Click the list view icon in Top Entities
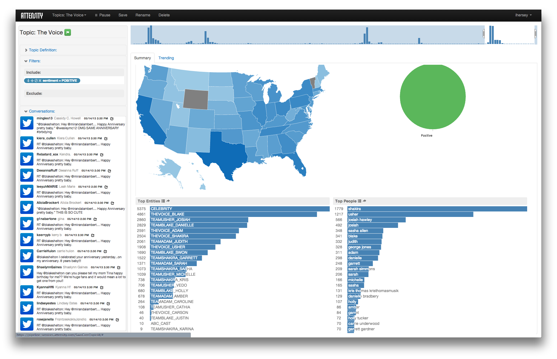The width and height of the screenshot is (557, 359). click(x=163, y=201)
